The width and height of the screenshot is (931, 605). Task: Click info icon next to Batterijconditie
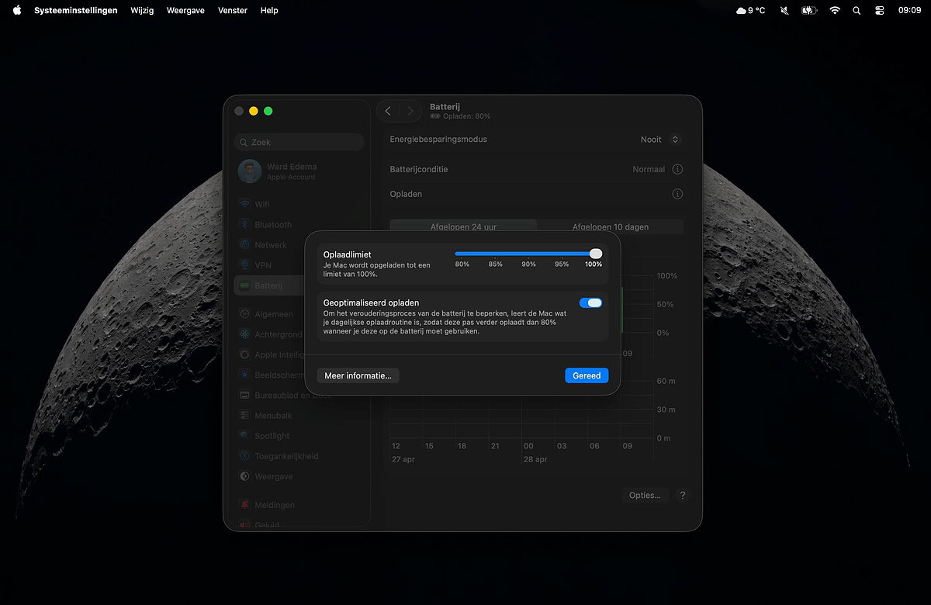coord(677,169)
